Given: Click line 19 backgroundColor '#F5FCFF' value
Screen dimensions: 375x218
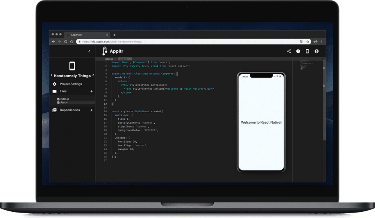Looking at the screenshot, I should pos(150,130).
